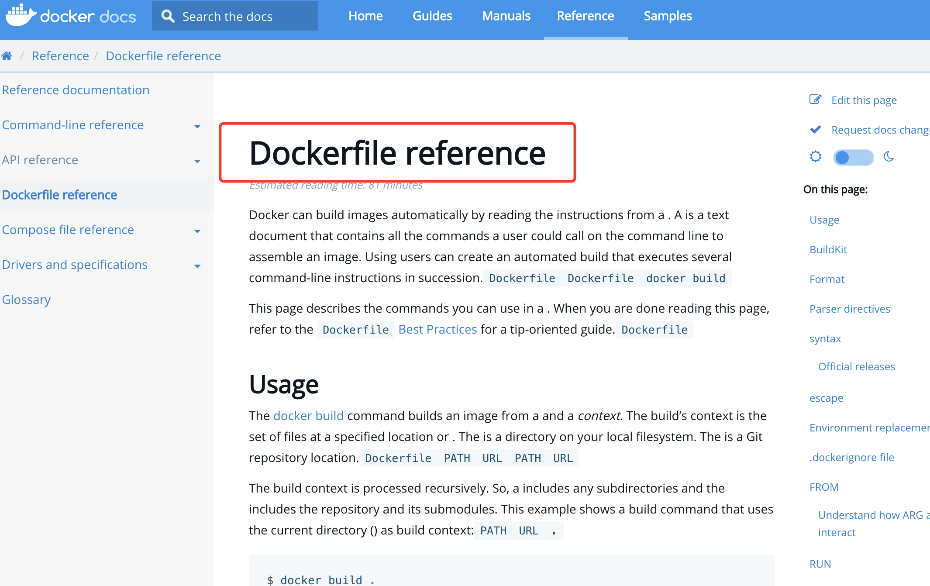This screenshot has height=586, width=930.
Task: Click the Docker whale logo
Action: tap(21, 15)
